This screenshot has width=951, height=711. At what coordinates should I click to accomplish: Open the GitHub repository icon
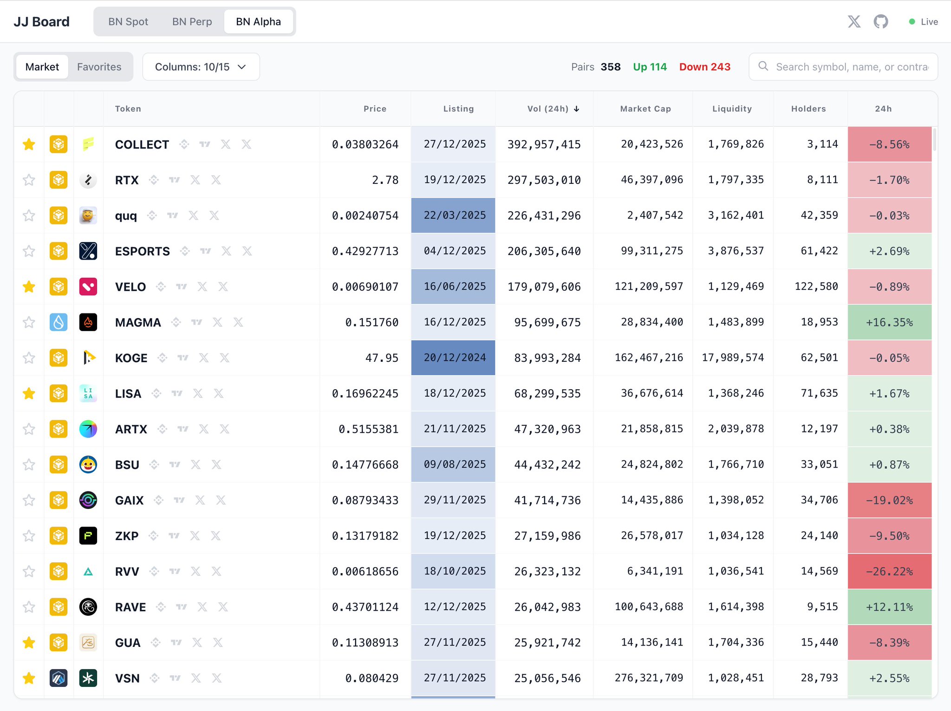click(x=880, y=21)
